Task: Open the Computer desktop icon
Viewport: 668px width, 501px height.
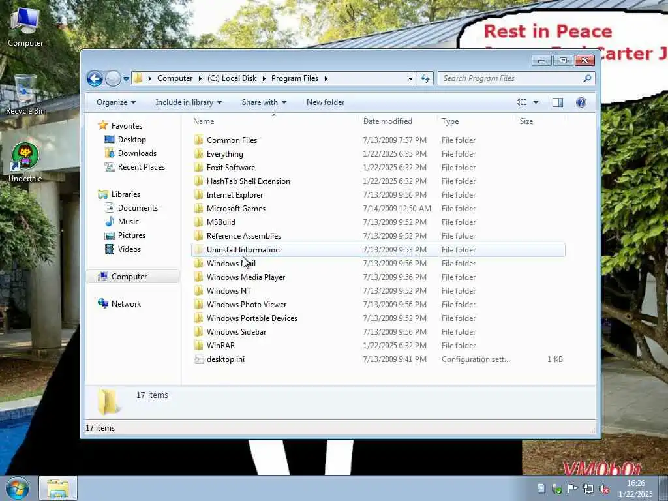Action: tap(25, 27)
